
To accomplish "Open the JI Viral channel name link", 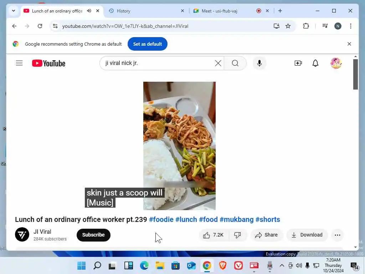I will point(42,232).
